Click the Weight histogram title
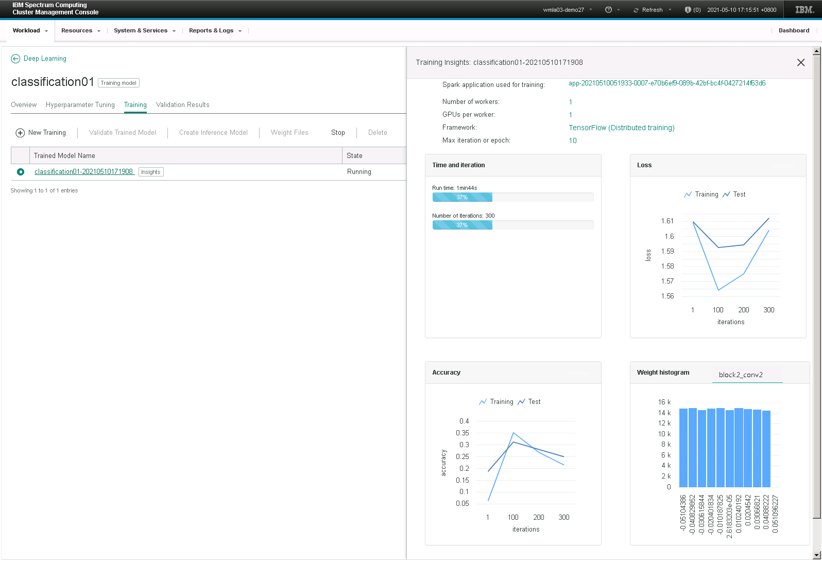 663,373
